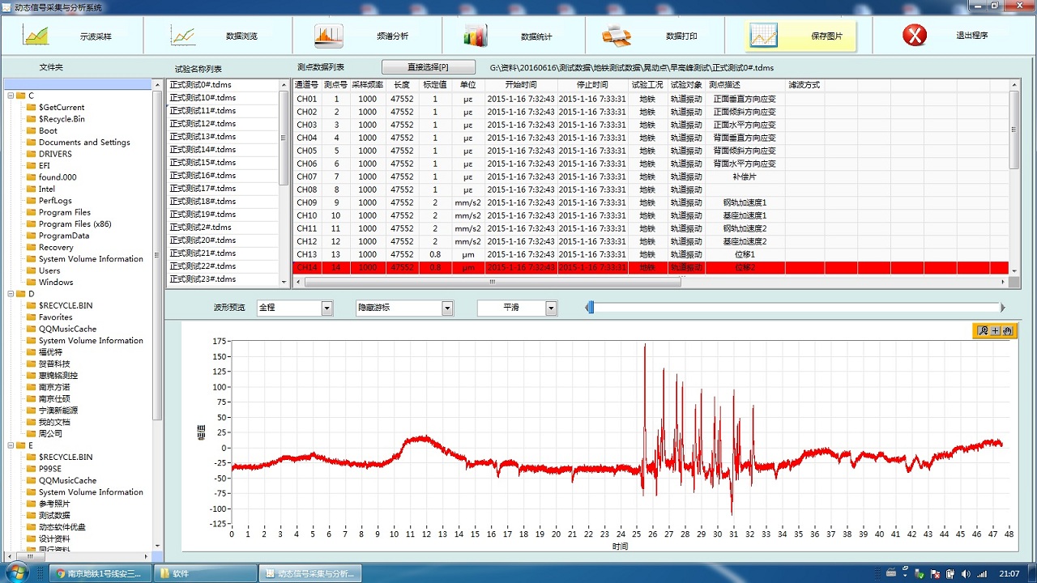Select channel row CH01
Screen dimensions: 1037x583
tap(650, 99)
